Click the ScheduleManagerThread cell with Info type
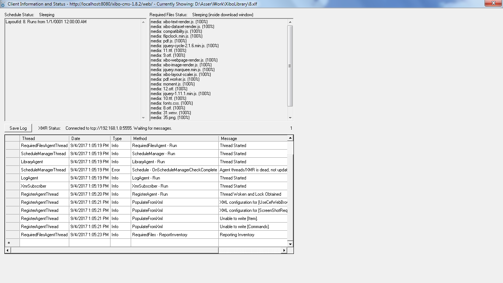The image size is (503, 283). pos(45,154)
